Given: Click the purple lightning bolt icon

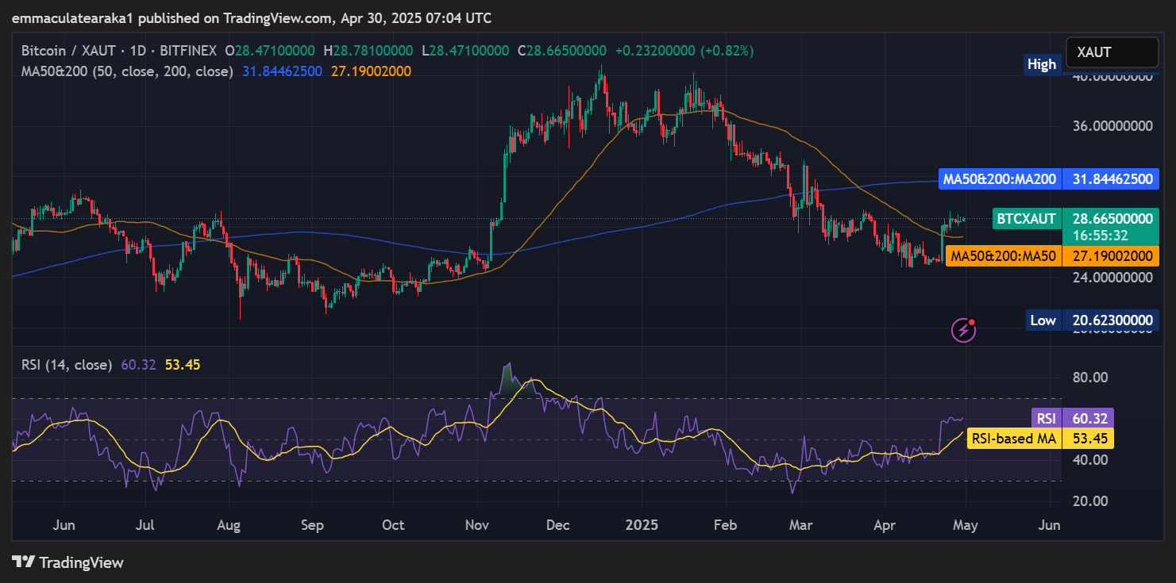Looking at the screenshot, I should coord(963,329).
